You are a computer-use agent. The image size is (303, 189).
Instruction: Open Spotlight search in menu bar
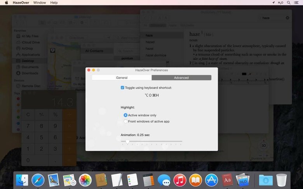coord(289,2)
